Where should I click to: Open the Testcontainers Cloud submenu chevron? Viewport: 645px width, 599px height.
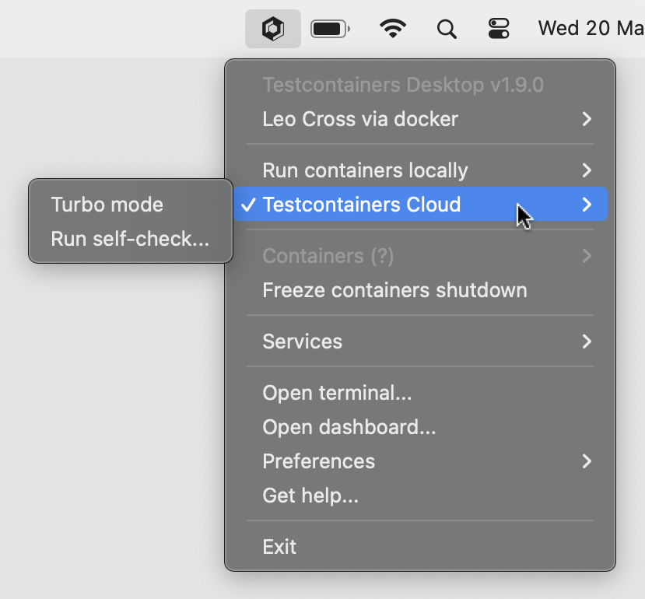point(586,205)
